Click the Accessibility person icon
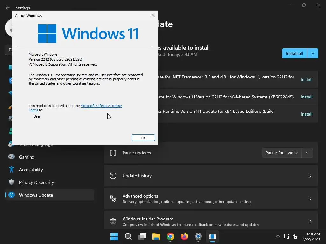The image size is (326, 244). [11, 170]
